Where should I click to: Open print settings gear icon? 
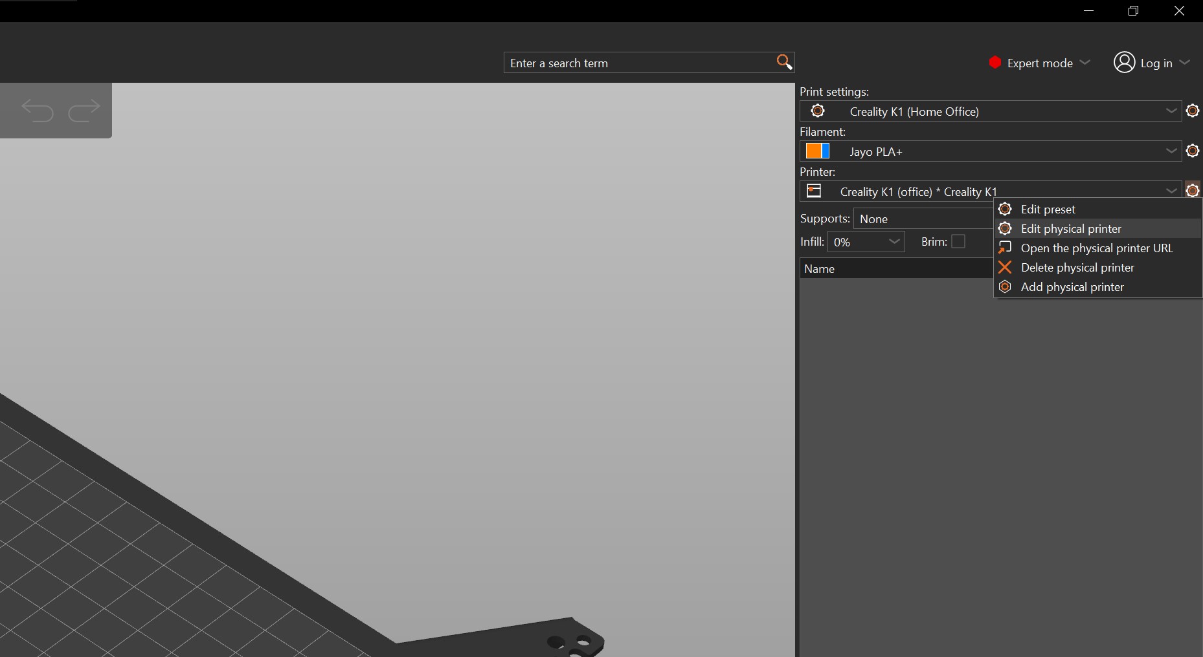tap(1192, 111)
